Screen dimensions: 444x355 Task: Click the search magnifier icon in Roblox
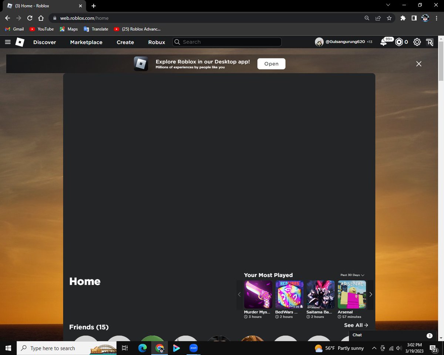point(177,42)
